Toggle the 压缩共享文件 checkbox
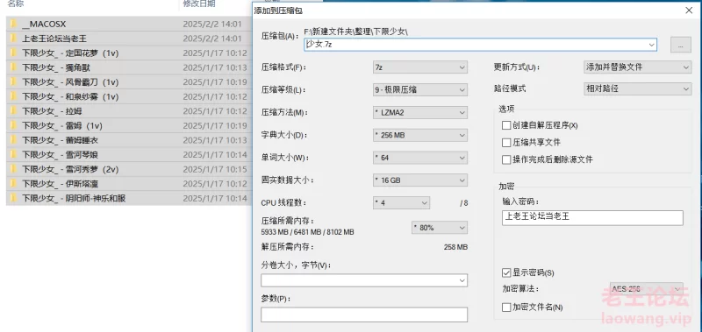 (x=506, y=143)
